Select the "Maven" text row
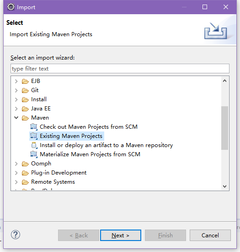The image size is (240, 252). coord(40,118)
